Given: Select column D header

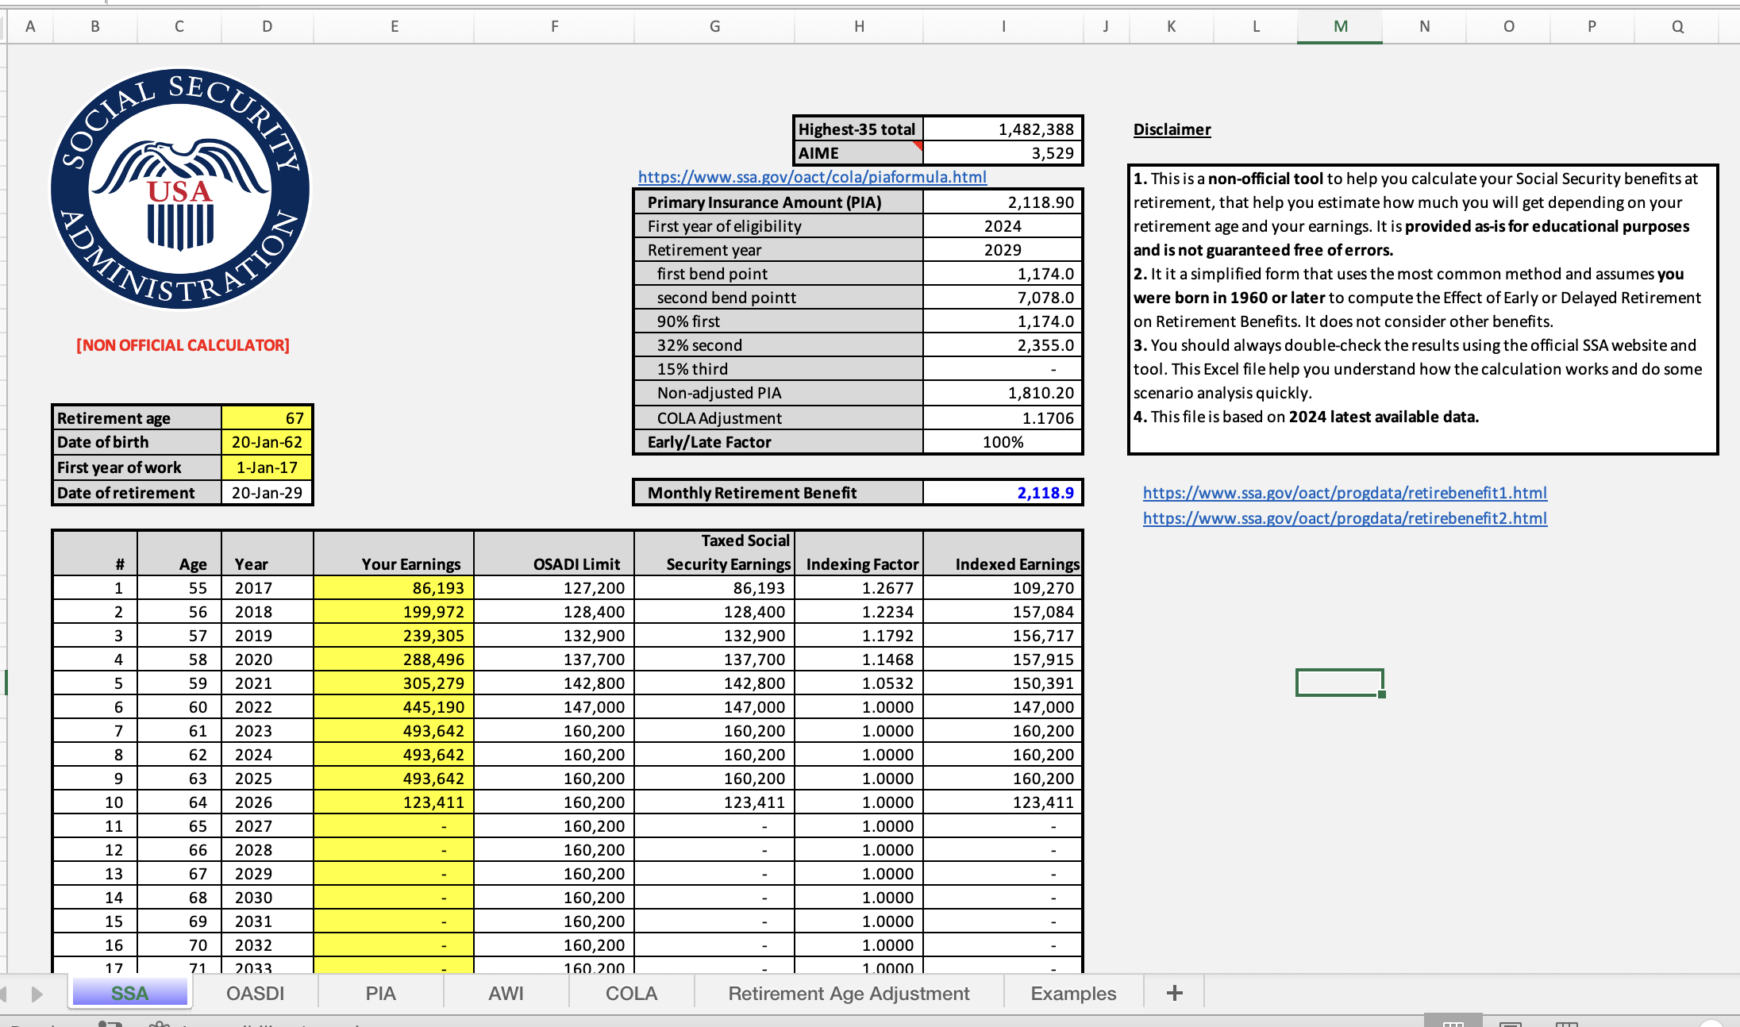Looking at the screenshot, I should coord(267,26).
